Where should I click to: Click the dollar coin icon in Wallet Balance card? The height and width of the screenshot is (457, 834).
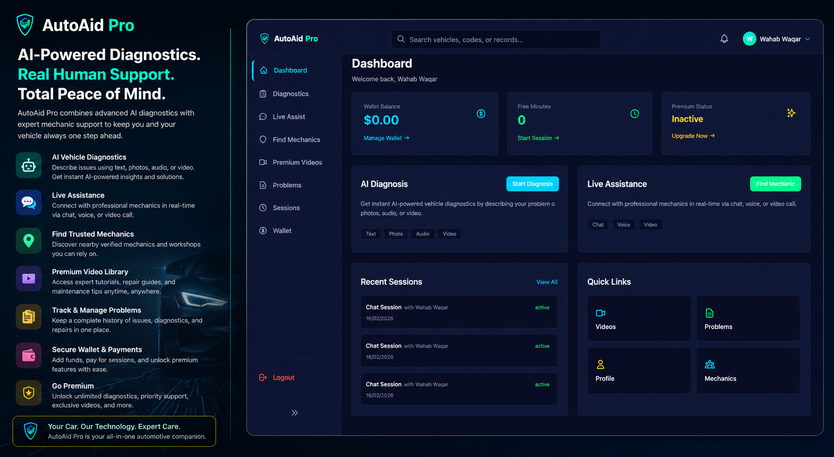(481, 114)
